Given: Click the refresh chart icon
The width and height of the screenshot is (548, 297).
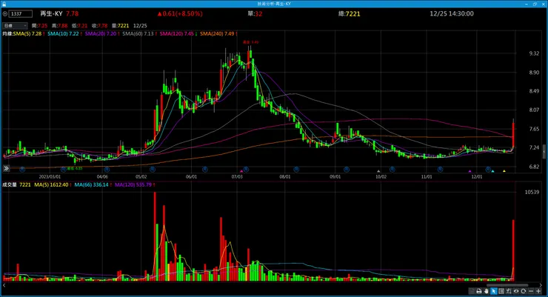Looking at the screenshot, I should pyautogui.click(x=523, y=291).
